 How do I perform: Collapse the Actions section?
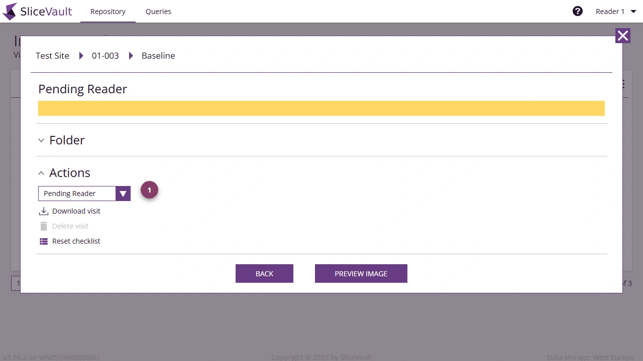click(x=41, y=173)
